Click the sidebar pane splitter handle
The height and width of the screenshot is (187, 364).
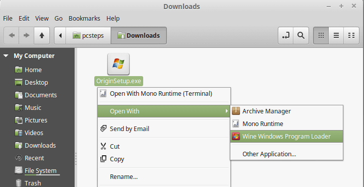(x=76, y=159)
